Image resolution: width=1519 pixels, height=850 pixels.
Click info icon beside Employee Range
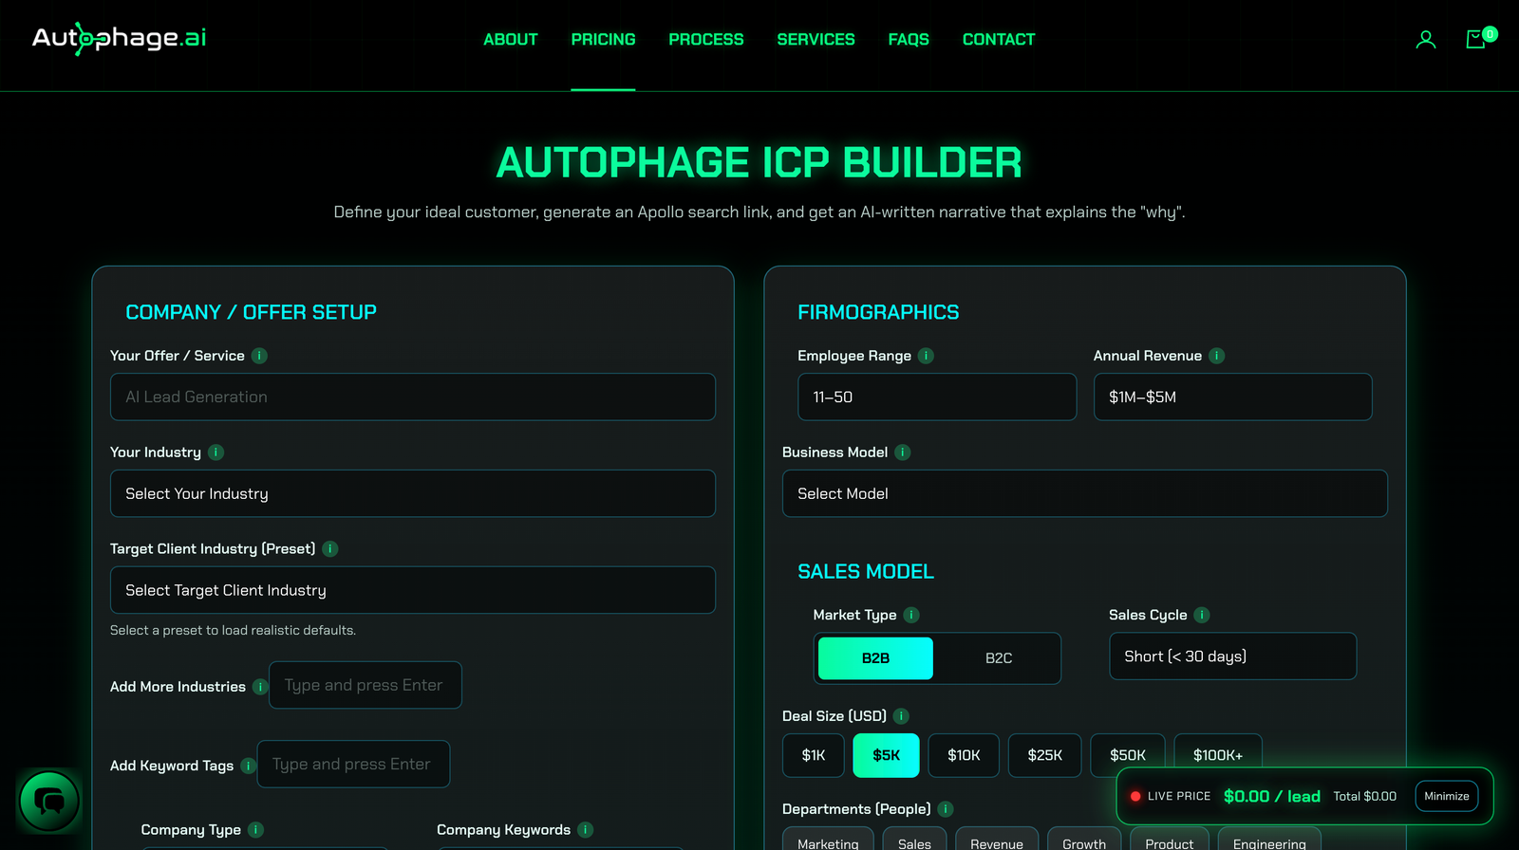point(927,356)
